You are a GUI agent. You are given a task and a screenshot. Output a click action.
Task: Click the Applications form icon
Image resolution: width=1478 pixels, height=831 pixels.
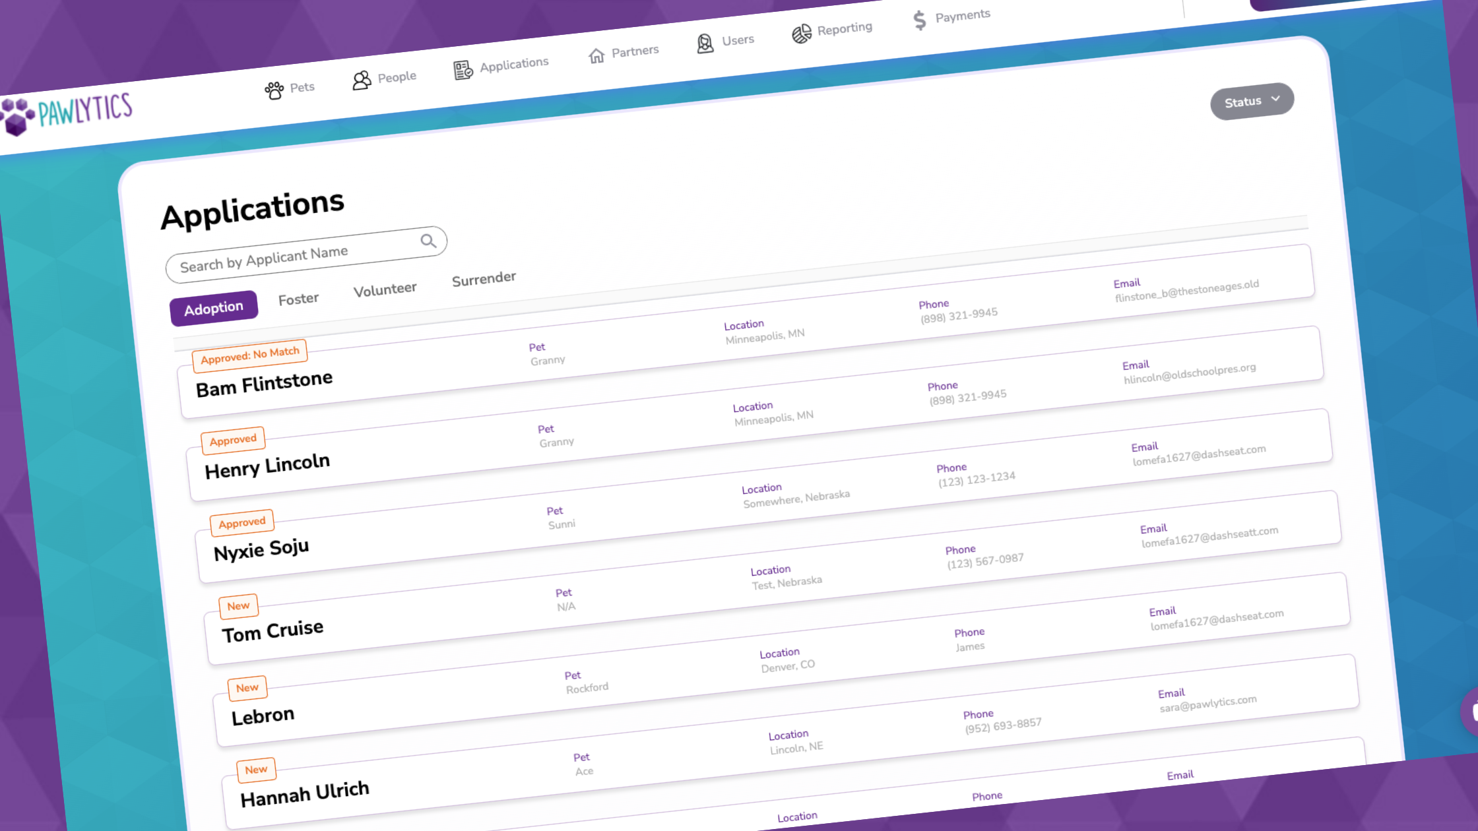pyautogui.click(x=463, y=69)
